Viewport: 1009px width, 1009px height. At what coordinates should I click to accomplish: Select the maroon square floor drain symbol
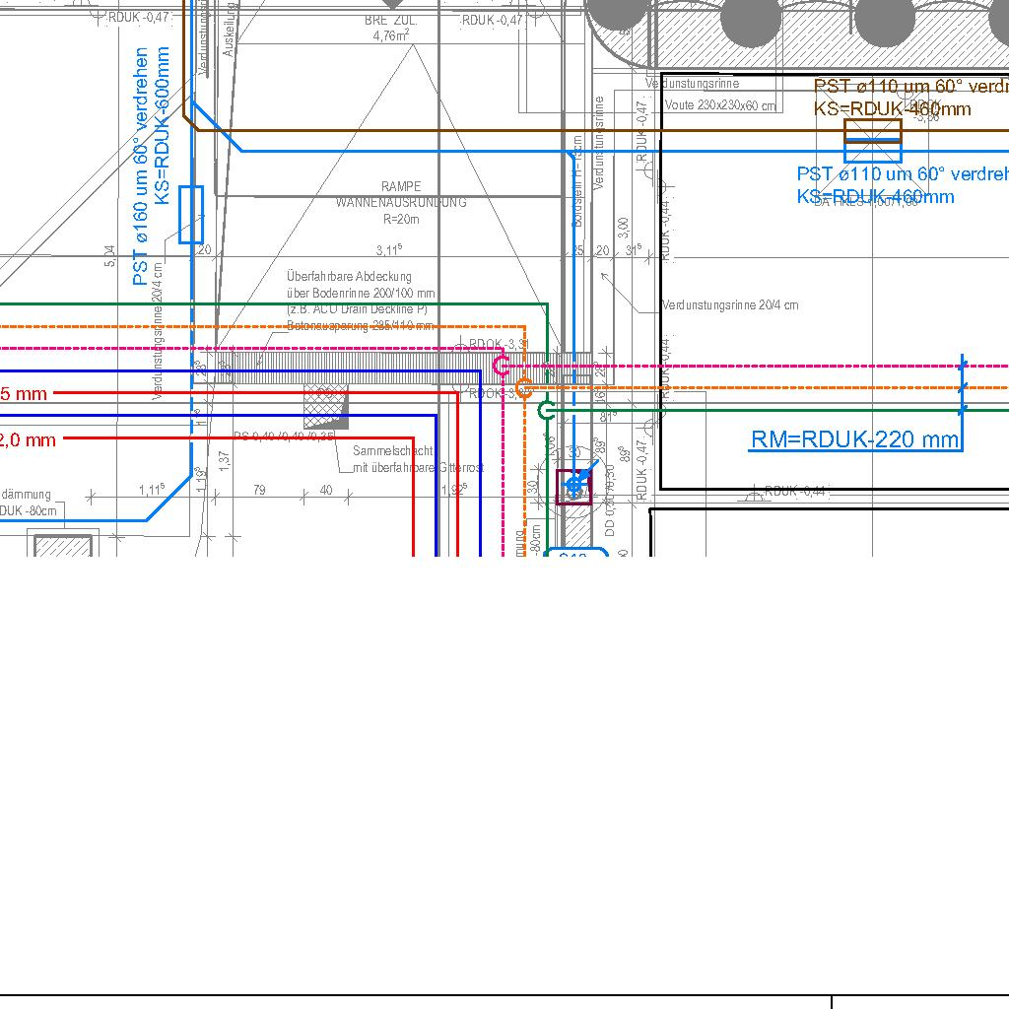click(x=574, y=487)
